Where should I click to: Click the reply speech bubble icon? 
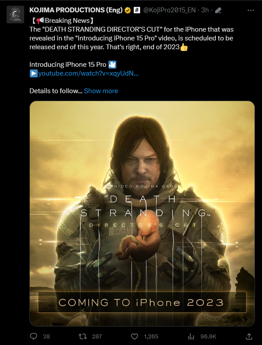tap(33, 336)
